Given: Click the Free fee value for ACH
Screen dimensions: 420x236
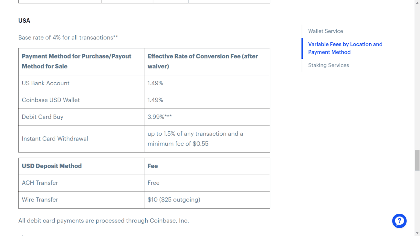Looking at the screenshot, I should tap(153, 183).
